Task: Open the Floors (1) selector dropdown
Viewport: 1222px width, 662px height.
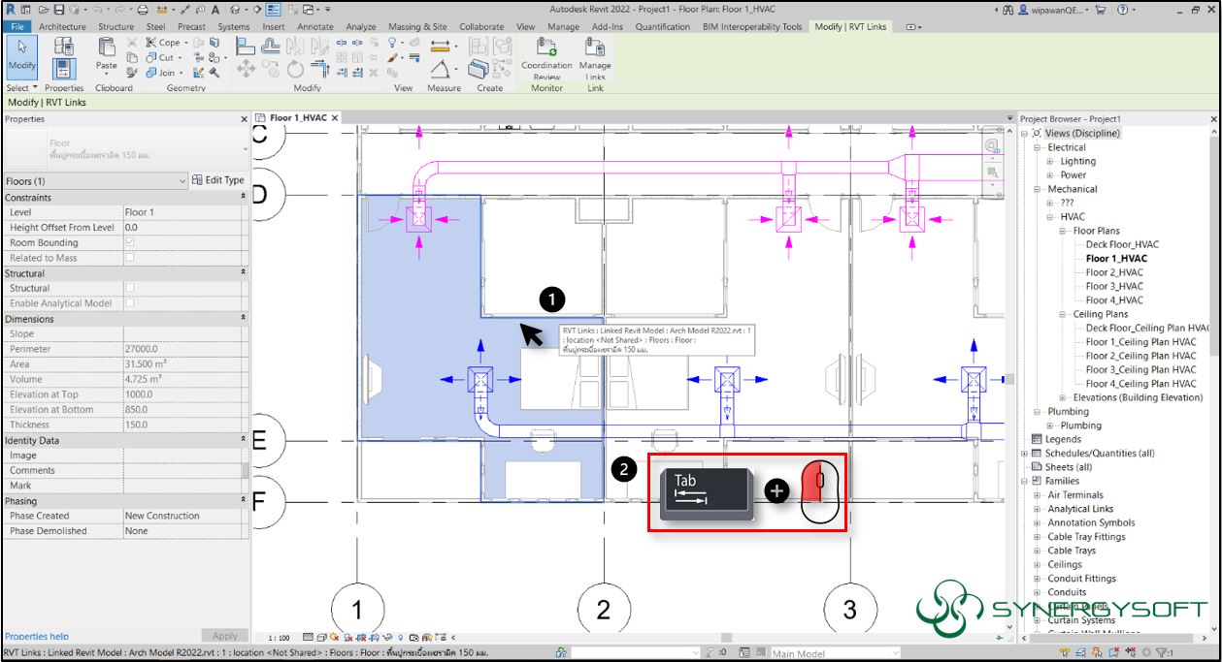Action: 181,181
